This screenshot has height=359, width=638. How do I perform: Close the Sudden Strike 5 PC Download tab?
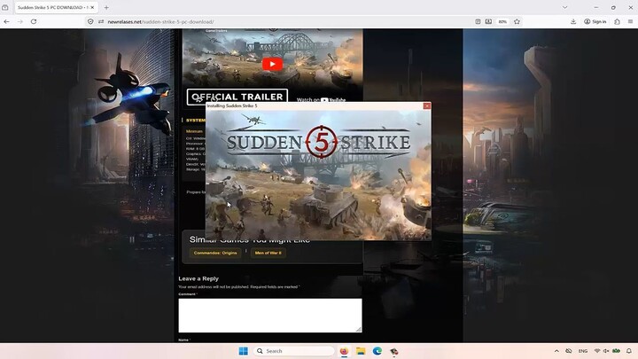(92, 7)
